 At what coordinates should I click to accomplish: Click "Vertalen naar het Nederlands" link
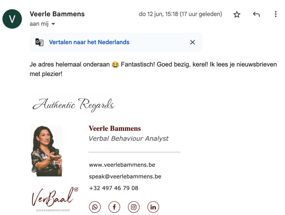click(x=89, y=42)
